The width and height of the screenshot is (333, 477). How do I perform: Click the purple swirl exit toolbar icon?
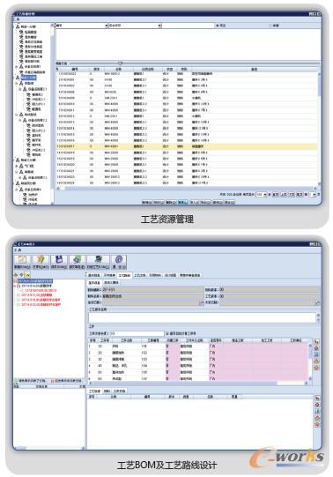click(x=119, y=259)
